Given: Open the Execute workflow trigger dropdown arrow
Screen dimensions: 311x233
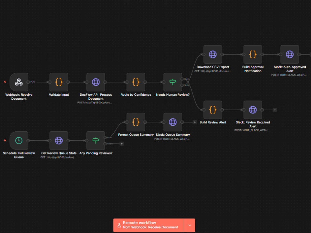Looking at the screenshot, I should pos(190,225).
